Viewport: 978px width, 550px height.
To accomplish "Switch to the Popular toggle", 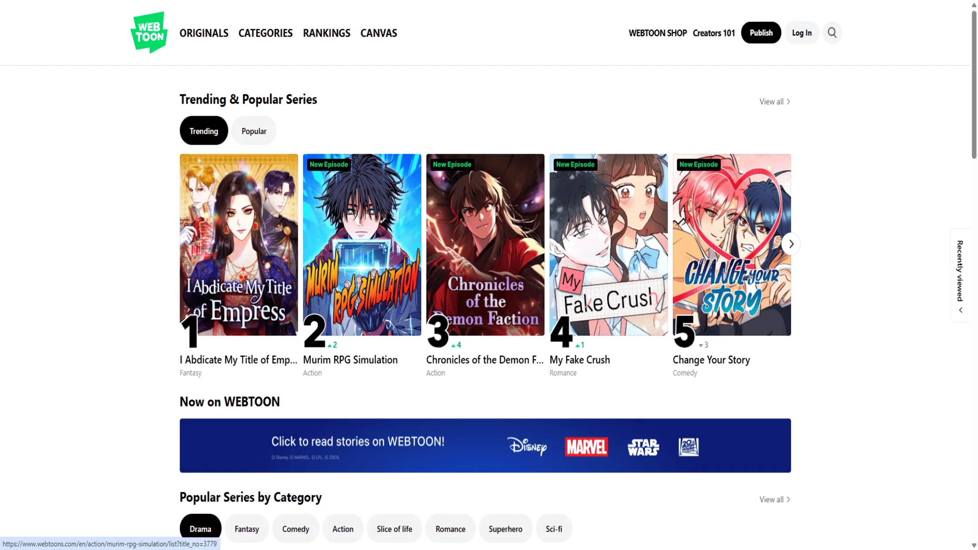I will coord(254,131).
